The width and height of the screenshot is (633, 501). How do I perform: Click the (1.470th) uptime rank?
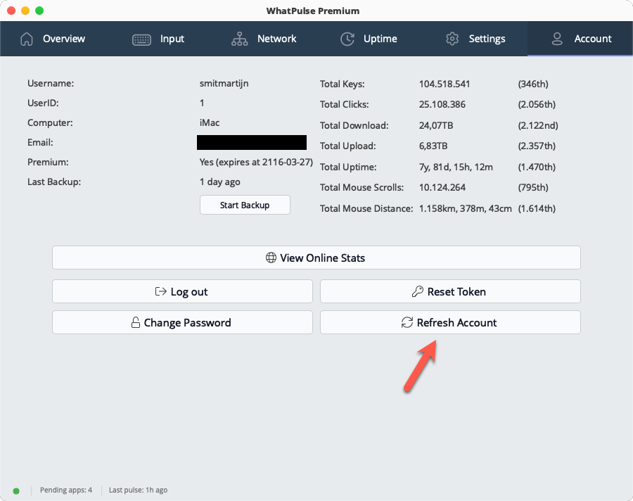(537, 167)
